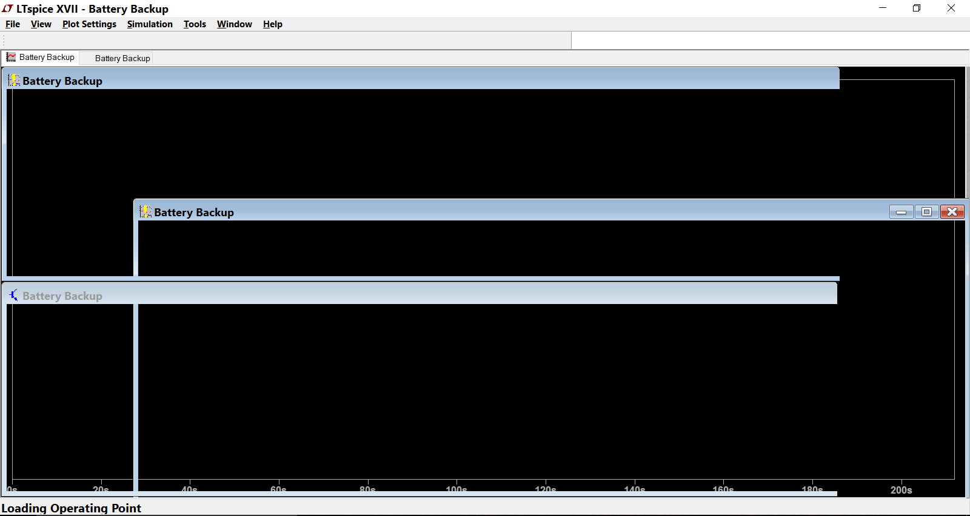Open the View menu
The image size is (970, 516).
tap(41, 24)
